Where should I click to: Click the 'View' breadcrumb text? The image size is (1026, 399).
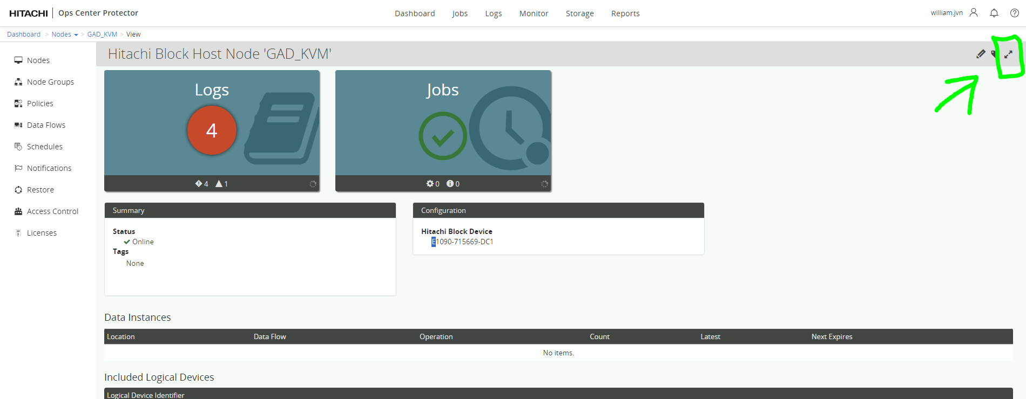pos(133,35)
